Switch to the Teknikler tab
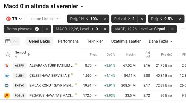This screenshot has width=186, height=103. [x=95, y=41]
